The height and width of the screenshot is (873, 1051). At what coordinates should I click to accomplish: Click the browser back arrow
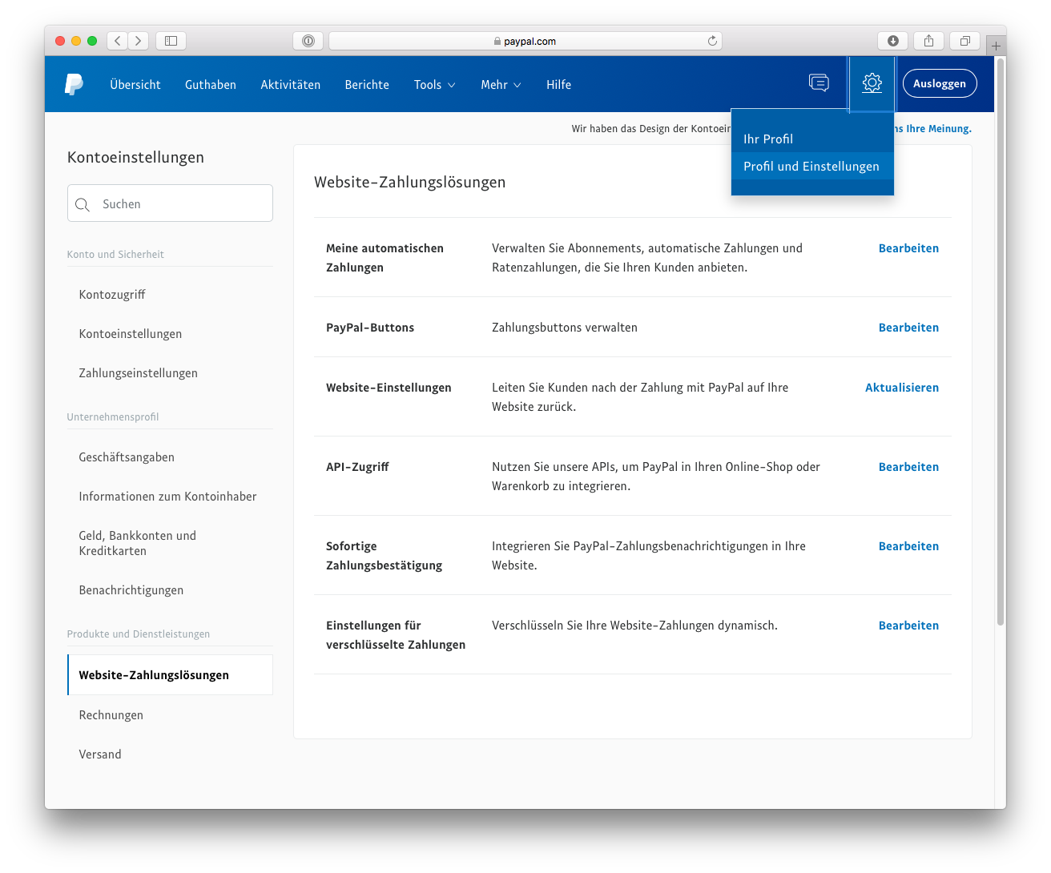click(118, 41)
